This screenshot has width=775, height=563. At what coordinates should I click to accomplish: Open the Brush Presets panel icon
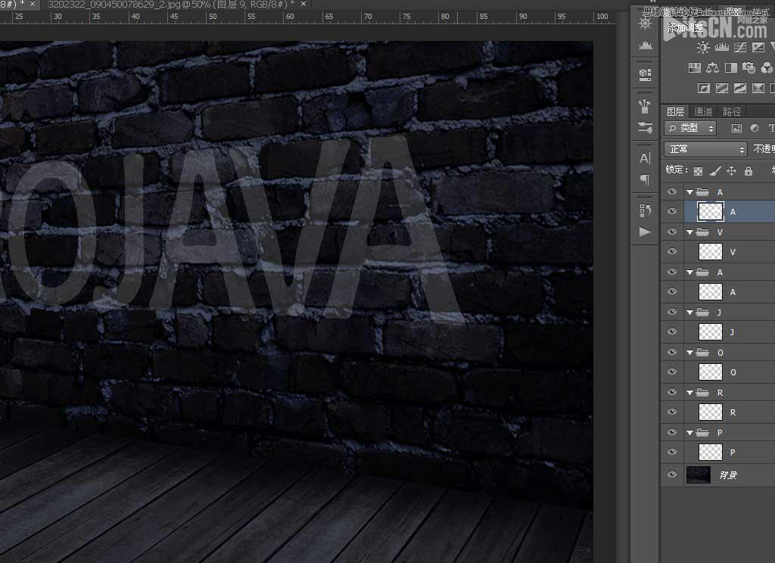[645, 104]
